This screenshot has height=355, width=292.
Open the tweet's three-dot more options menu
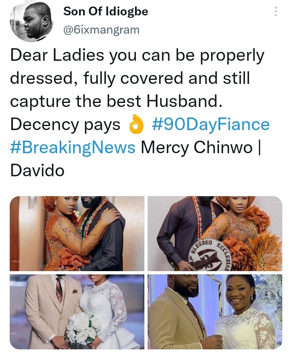[x=276, y=11]
